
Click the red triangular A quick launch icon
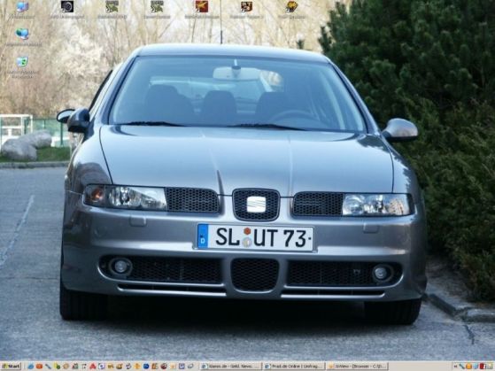(x=92, y=367)
